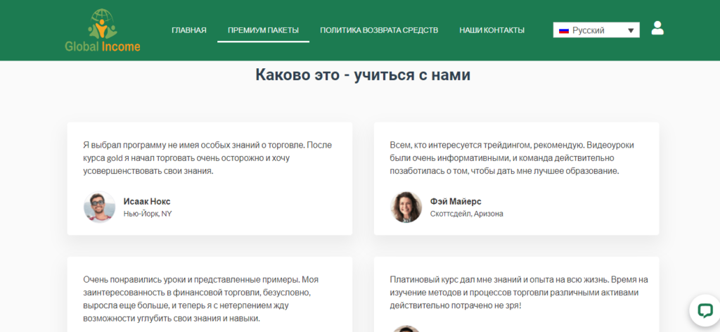
Task: Click the testimonial starting "Я выбрал программу"
Action: [x=207, y=158]
